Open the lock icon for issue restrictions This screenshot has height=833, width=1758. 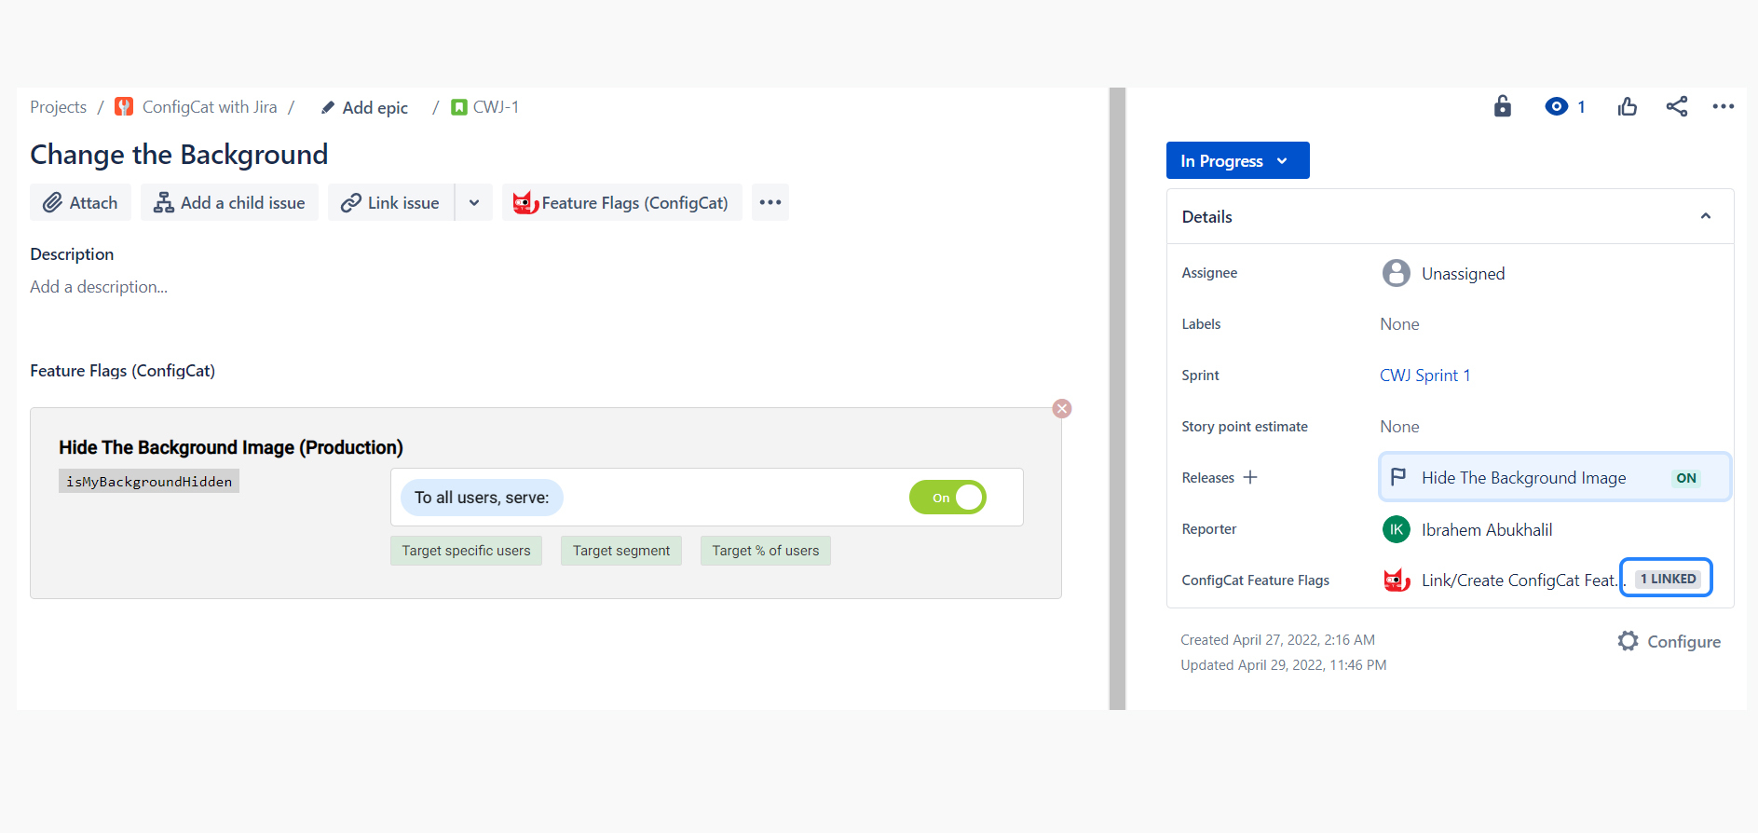[1502, 106]
